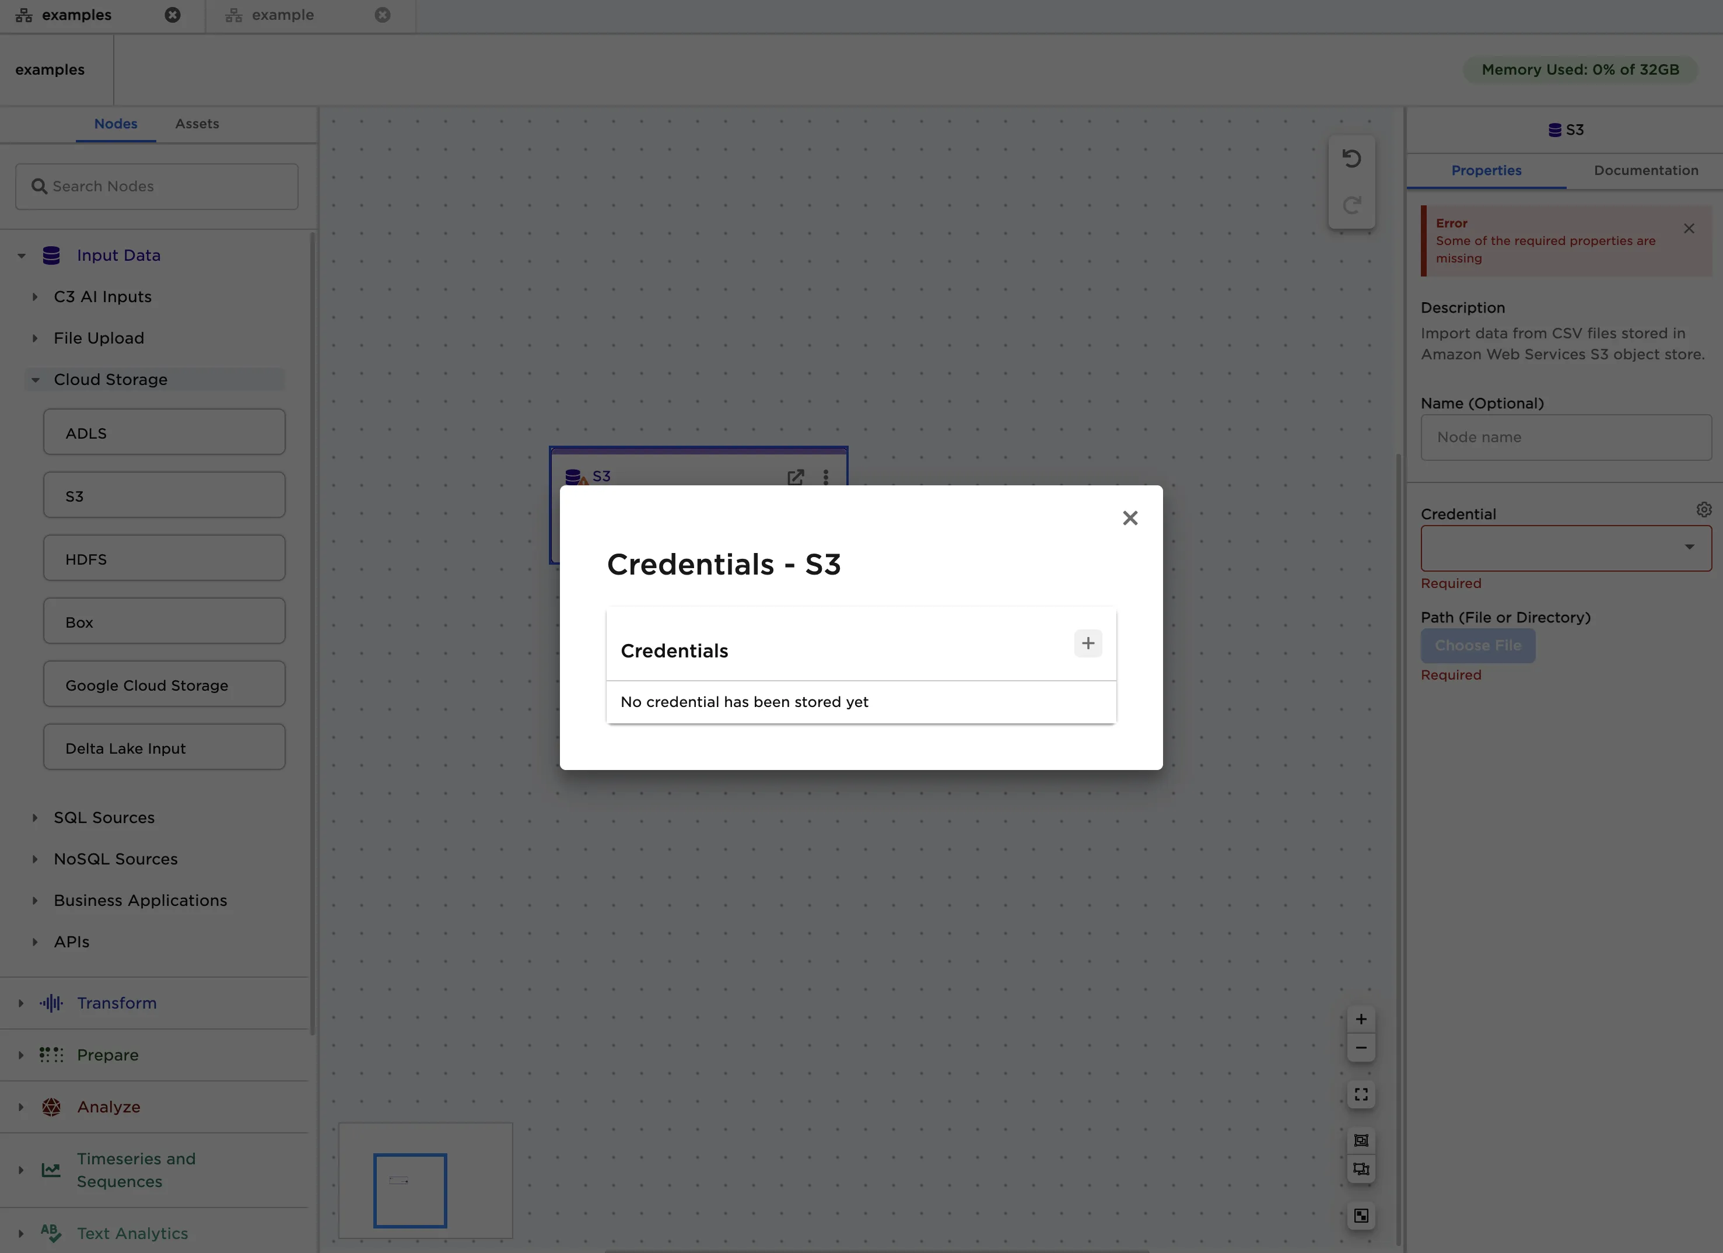Open the Documentation tab
Screen dimensions: 1723x1253
click(1645, 170)
